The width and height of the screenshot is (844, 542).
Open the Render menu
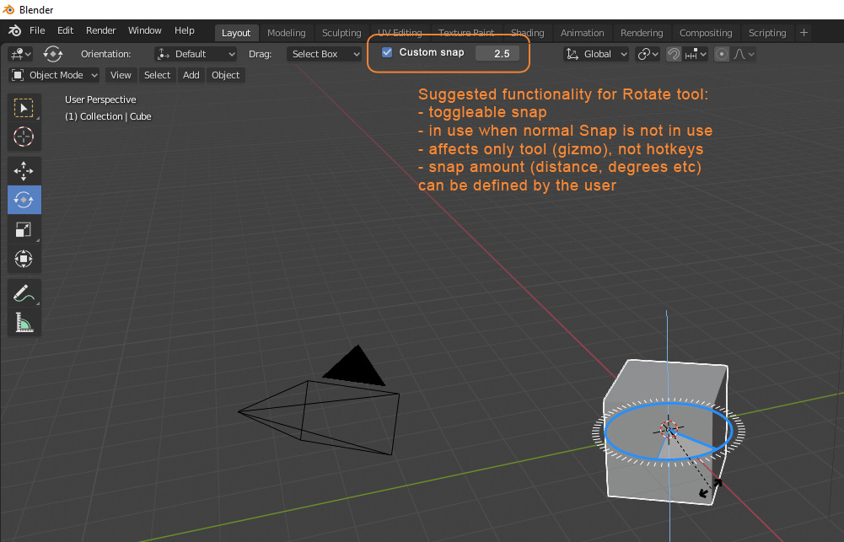[100, 30]
